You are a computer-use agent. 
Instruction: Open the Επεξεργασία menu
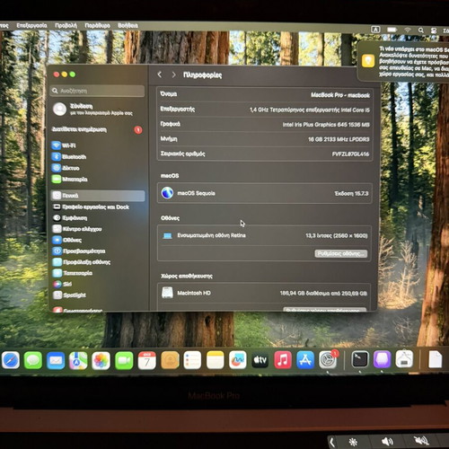(x=31, y=25)
